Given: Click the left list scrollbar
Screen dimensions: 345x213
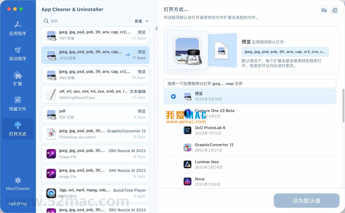Looking at the screenshot, I should (x=156, y=28).
